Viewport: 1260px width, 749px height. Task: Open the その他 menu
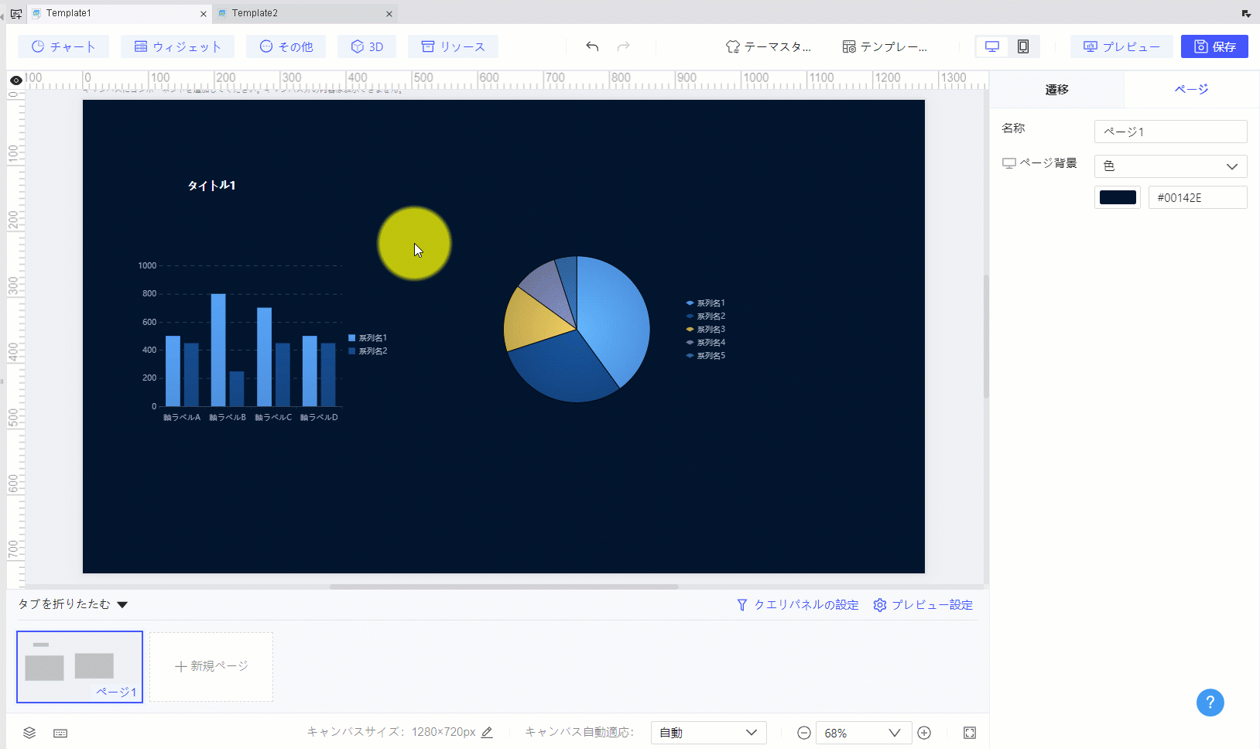tap(286, 46)
